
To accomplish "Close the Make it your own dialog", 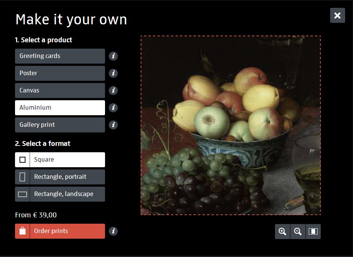I will 338,15.
